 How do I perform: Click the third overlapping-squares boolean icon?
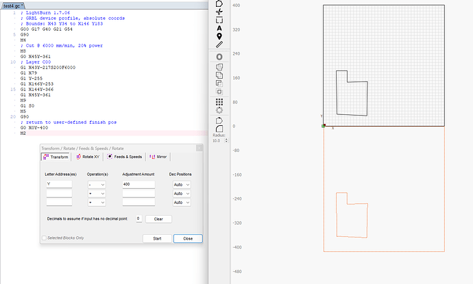click(x=219, y=83)
